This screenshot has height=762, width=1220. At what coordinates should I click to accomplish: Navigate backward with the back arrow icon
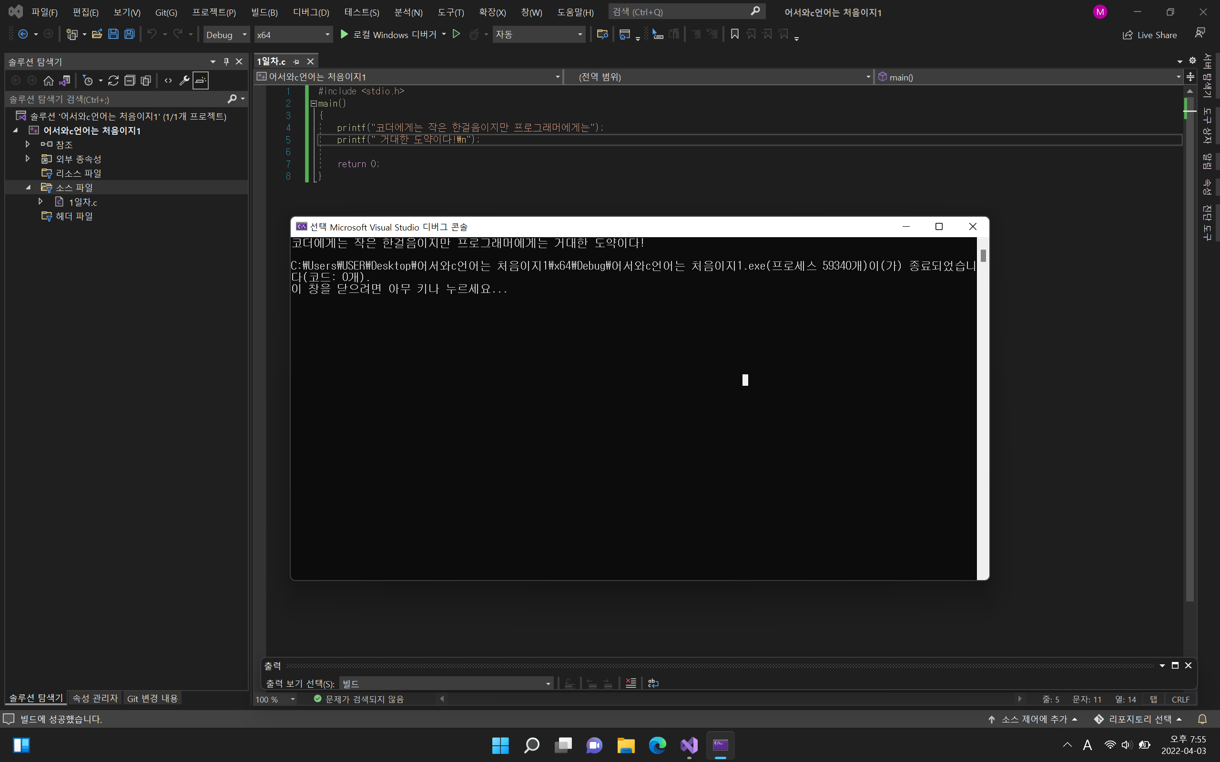click(x=23, y=34)
